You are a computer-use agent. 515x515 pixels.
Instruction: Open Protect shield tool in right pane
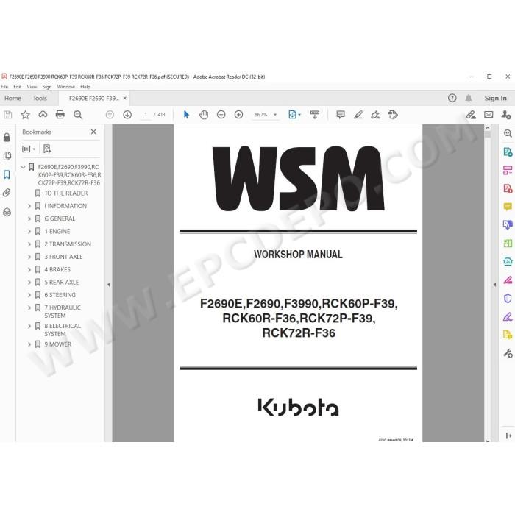coord(508,298)
